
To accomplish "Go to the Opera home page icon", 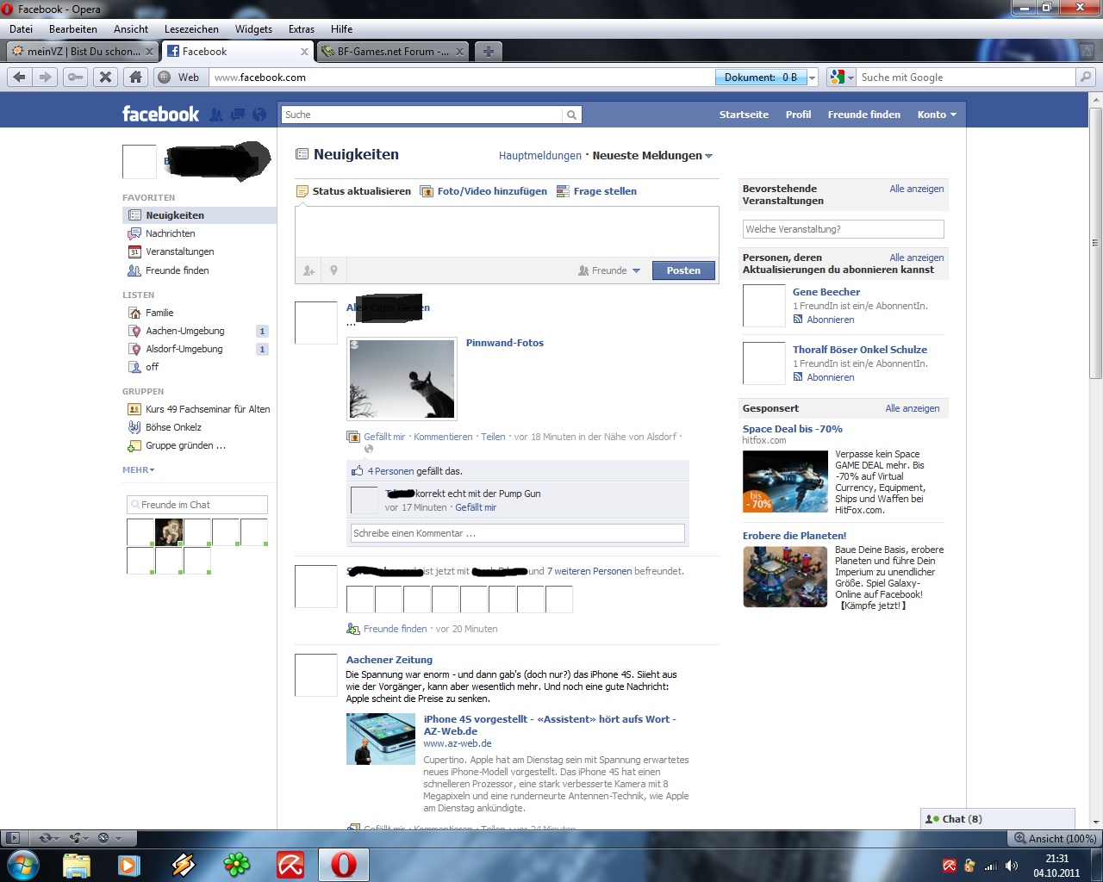I will point(135,77).
